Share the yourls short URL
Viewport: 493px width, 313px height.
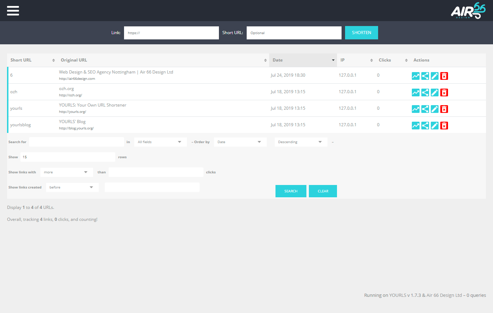425,109
